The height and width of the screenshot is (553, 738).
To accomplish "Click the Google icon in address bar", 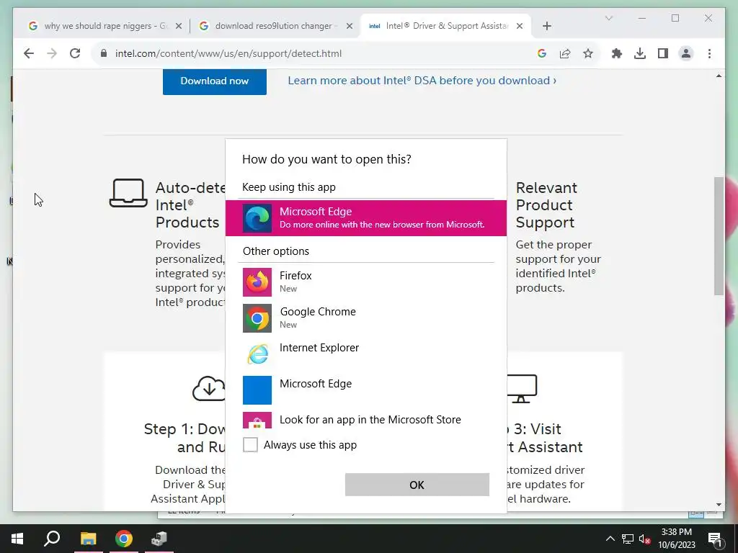I will pos(542,53).
